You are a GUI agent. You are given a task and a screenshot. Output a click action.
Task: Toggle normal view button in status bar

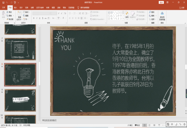pos(145,125)
